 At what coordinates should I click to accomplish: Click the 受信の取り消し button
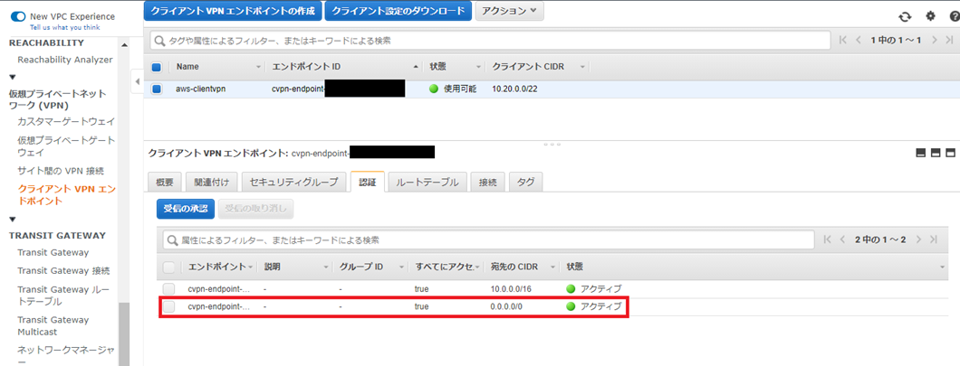coord(256,209)
